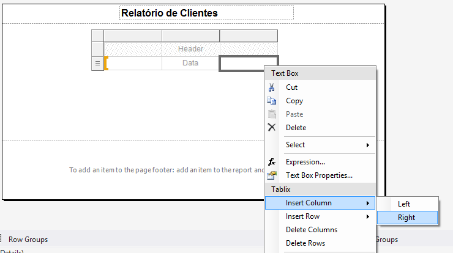The image size is (453, 253).
Task: Select the tablix corner handle
Action: pyautogui.click(x=97, y=35)
